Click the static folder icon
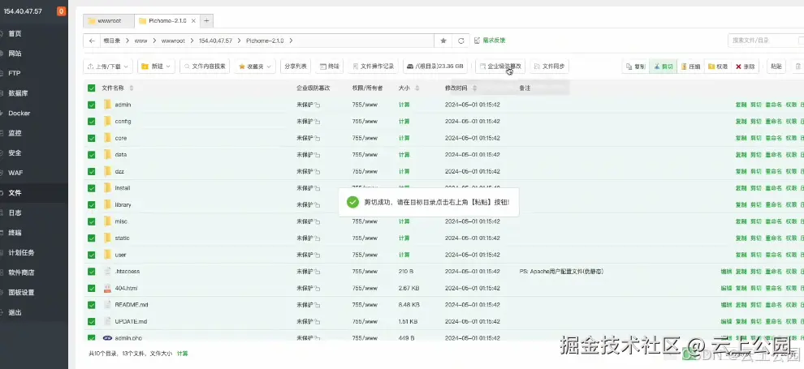 (107, 238)
